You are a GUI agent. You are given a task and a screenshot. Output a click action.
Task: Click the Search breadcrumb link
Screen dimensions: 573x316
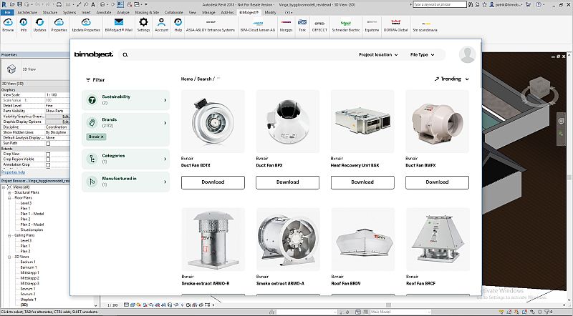point(204,79)
